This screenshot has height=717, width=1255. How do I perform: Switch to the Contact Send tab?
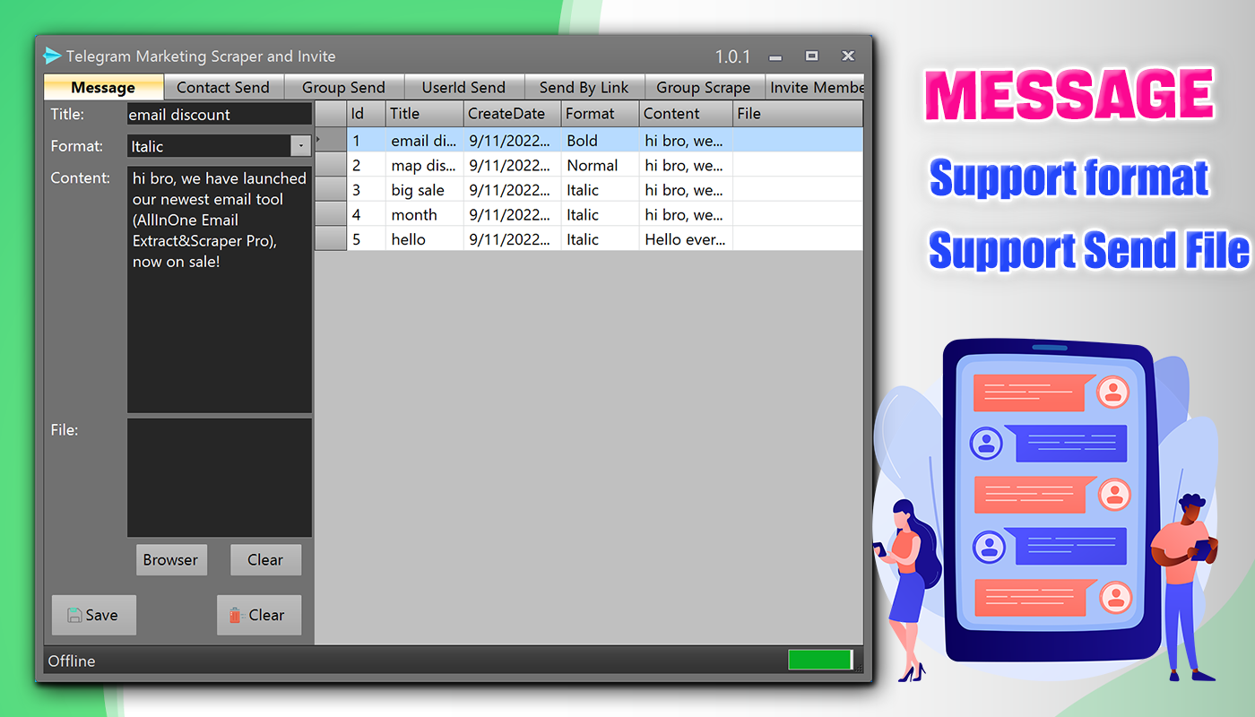coord(222,87)
